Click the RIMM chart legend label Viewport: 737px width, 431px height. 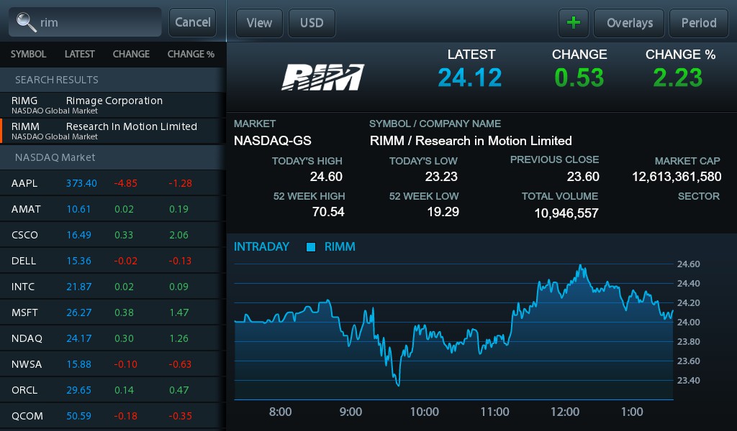click(x=340, y=246)
